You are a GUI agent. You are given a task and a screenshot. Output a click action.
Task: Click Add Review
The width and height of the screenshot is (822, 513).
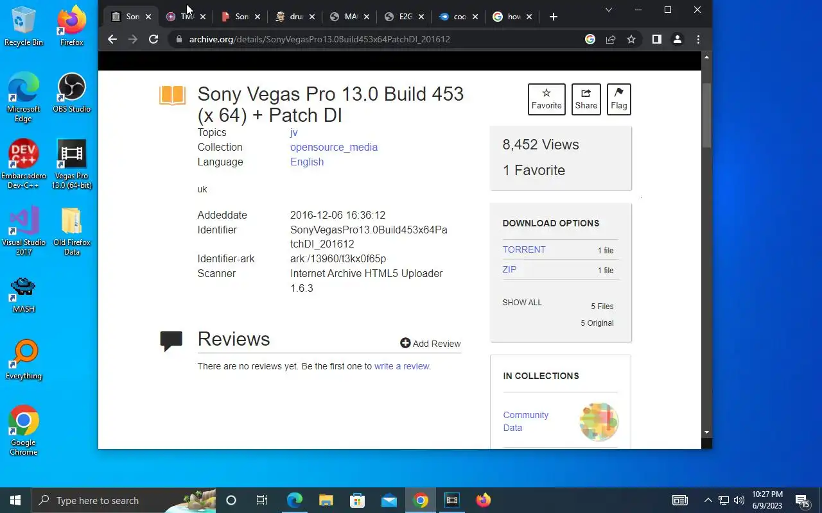[x=430, y=344]
